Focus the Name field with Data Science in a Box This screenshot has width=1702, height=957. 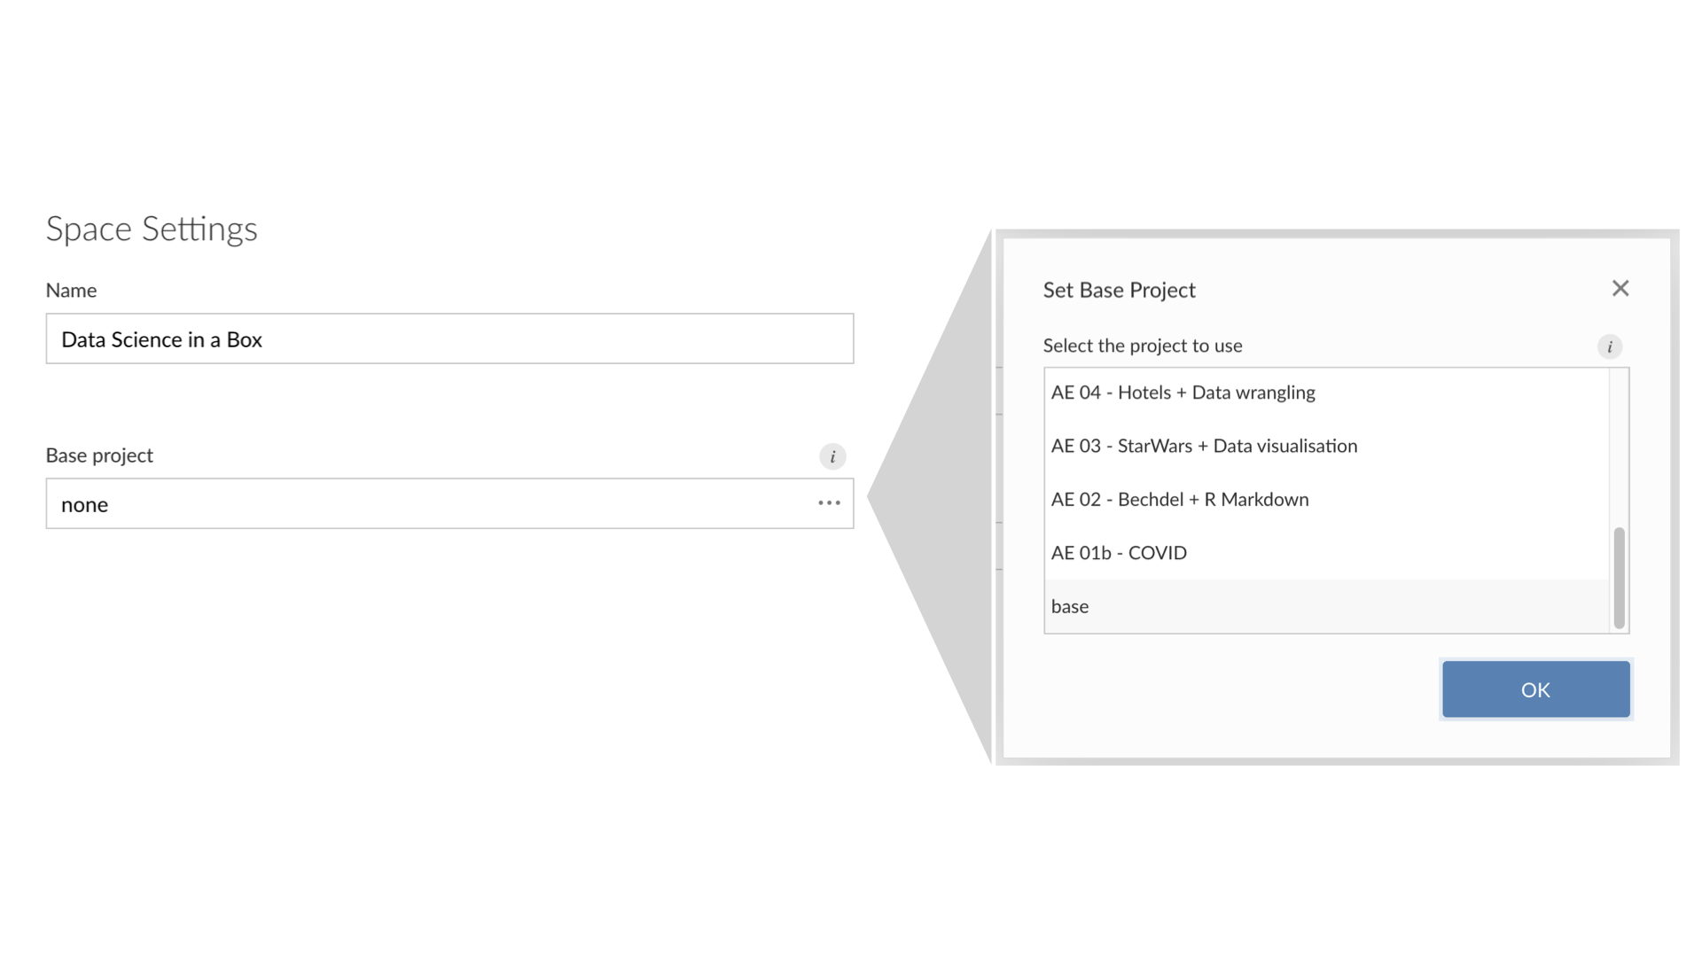pos(449,338)
